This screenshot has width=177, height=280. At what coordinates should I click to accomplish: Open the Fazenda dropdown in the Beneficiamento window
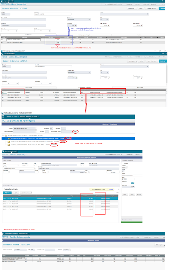83,165
